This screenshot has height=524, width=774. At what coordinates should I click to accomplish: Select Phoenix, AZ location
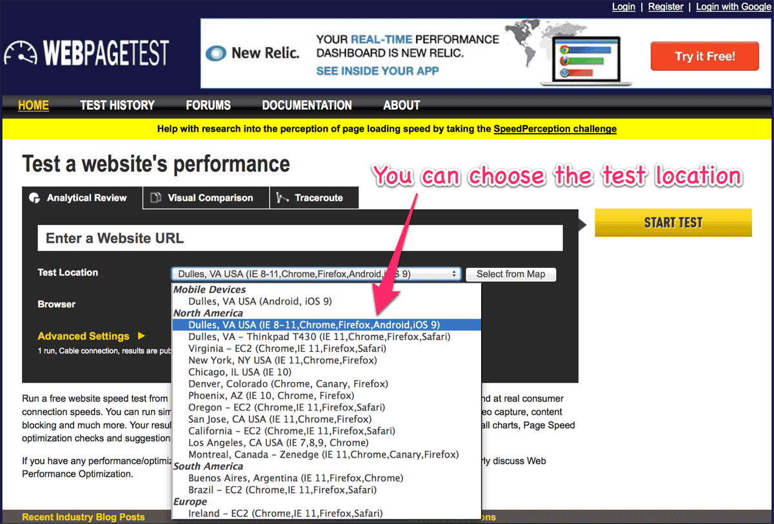(326, 396)
